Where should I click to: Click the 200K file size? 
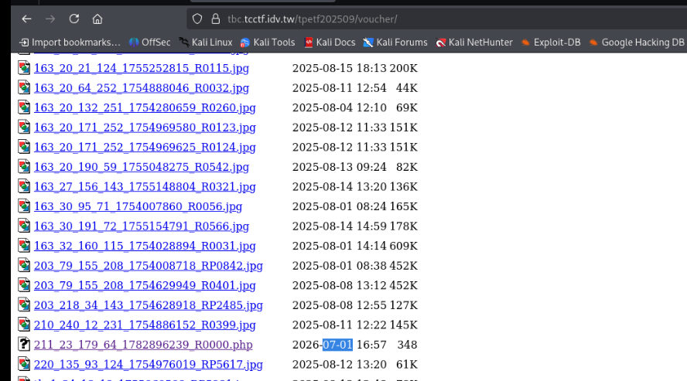(404, 68)
